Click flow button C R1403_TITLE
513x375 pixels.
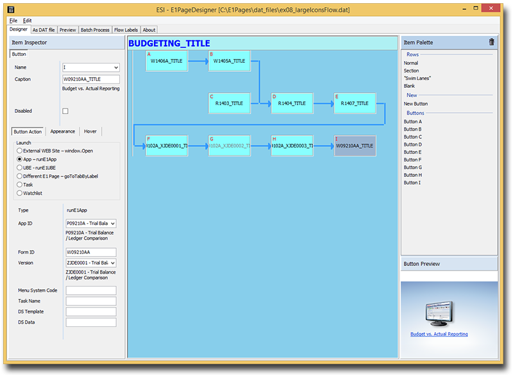point(230,103)
